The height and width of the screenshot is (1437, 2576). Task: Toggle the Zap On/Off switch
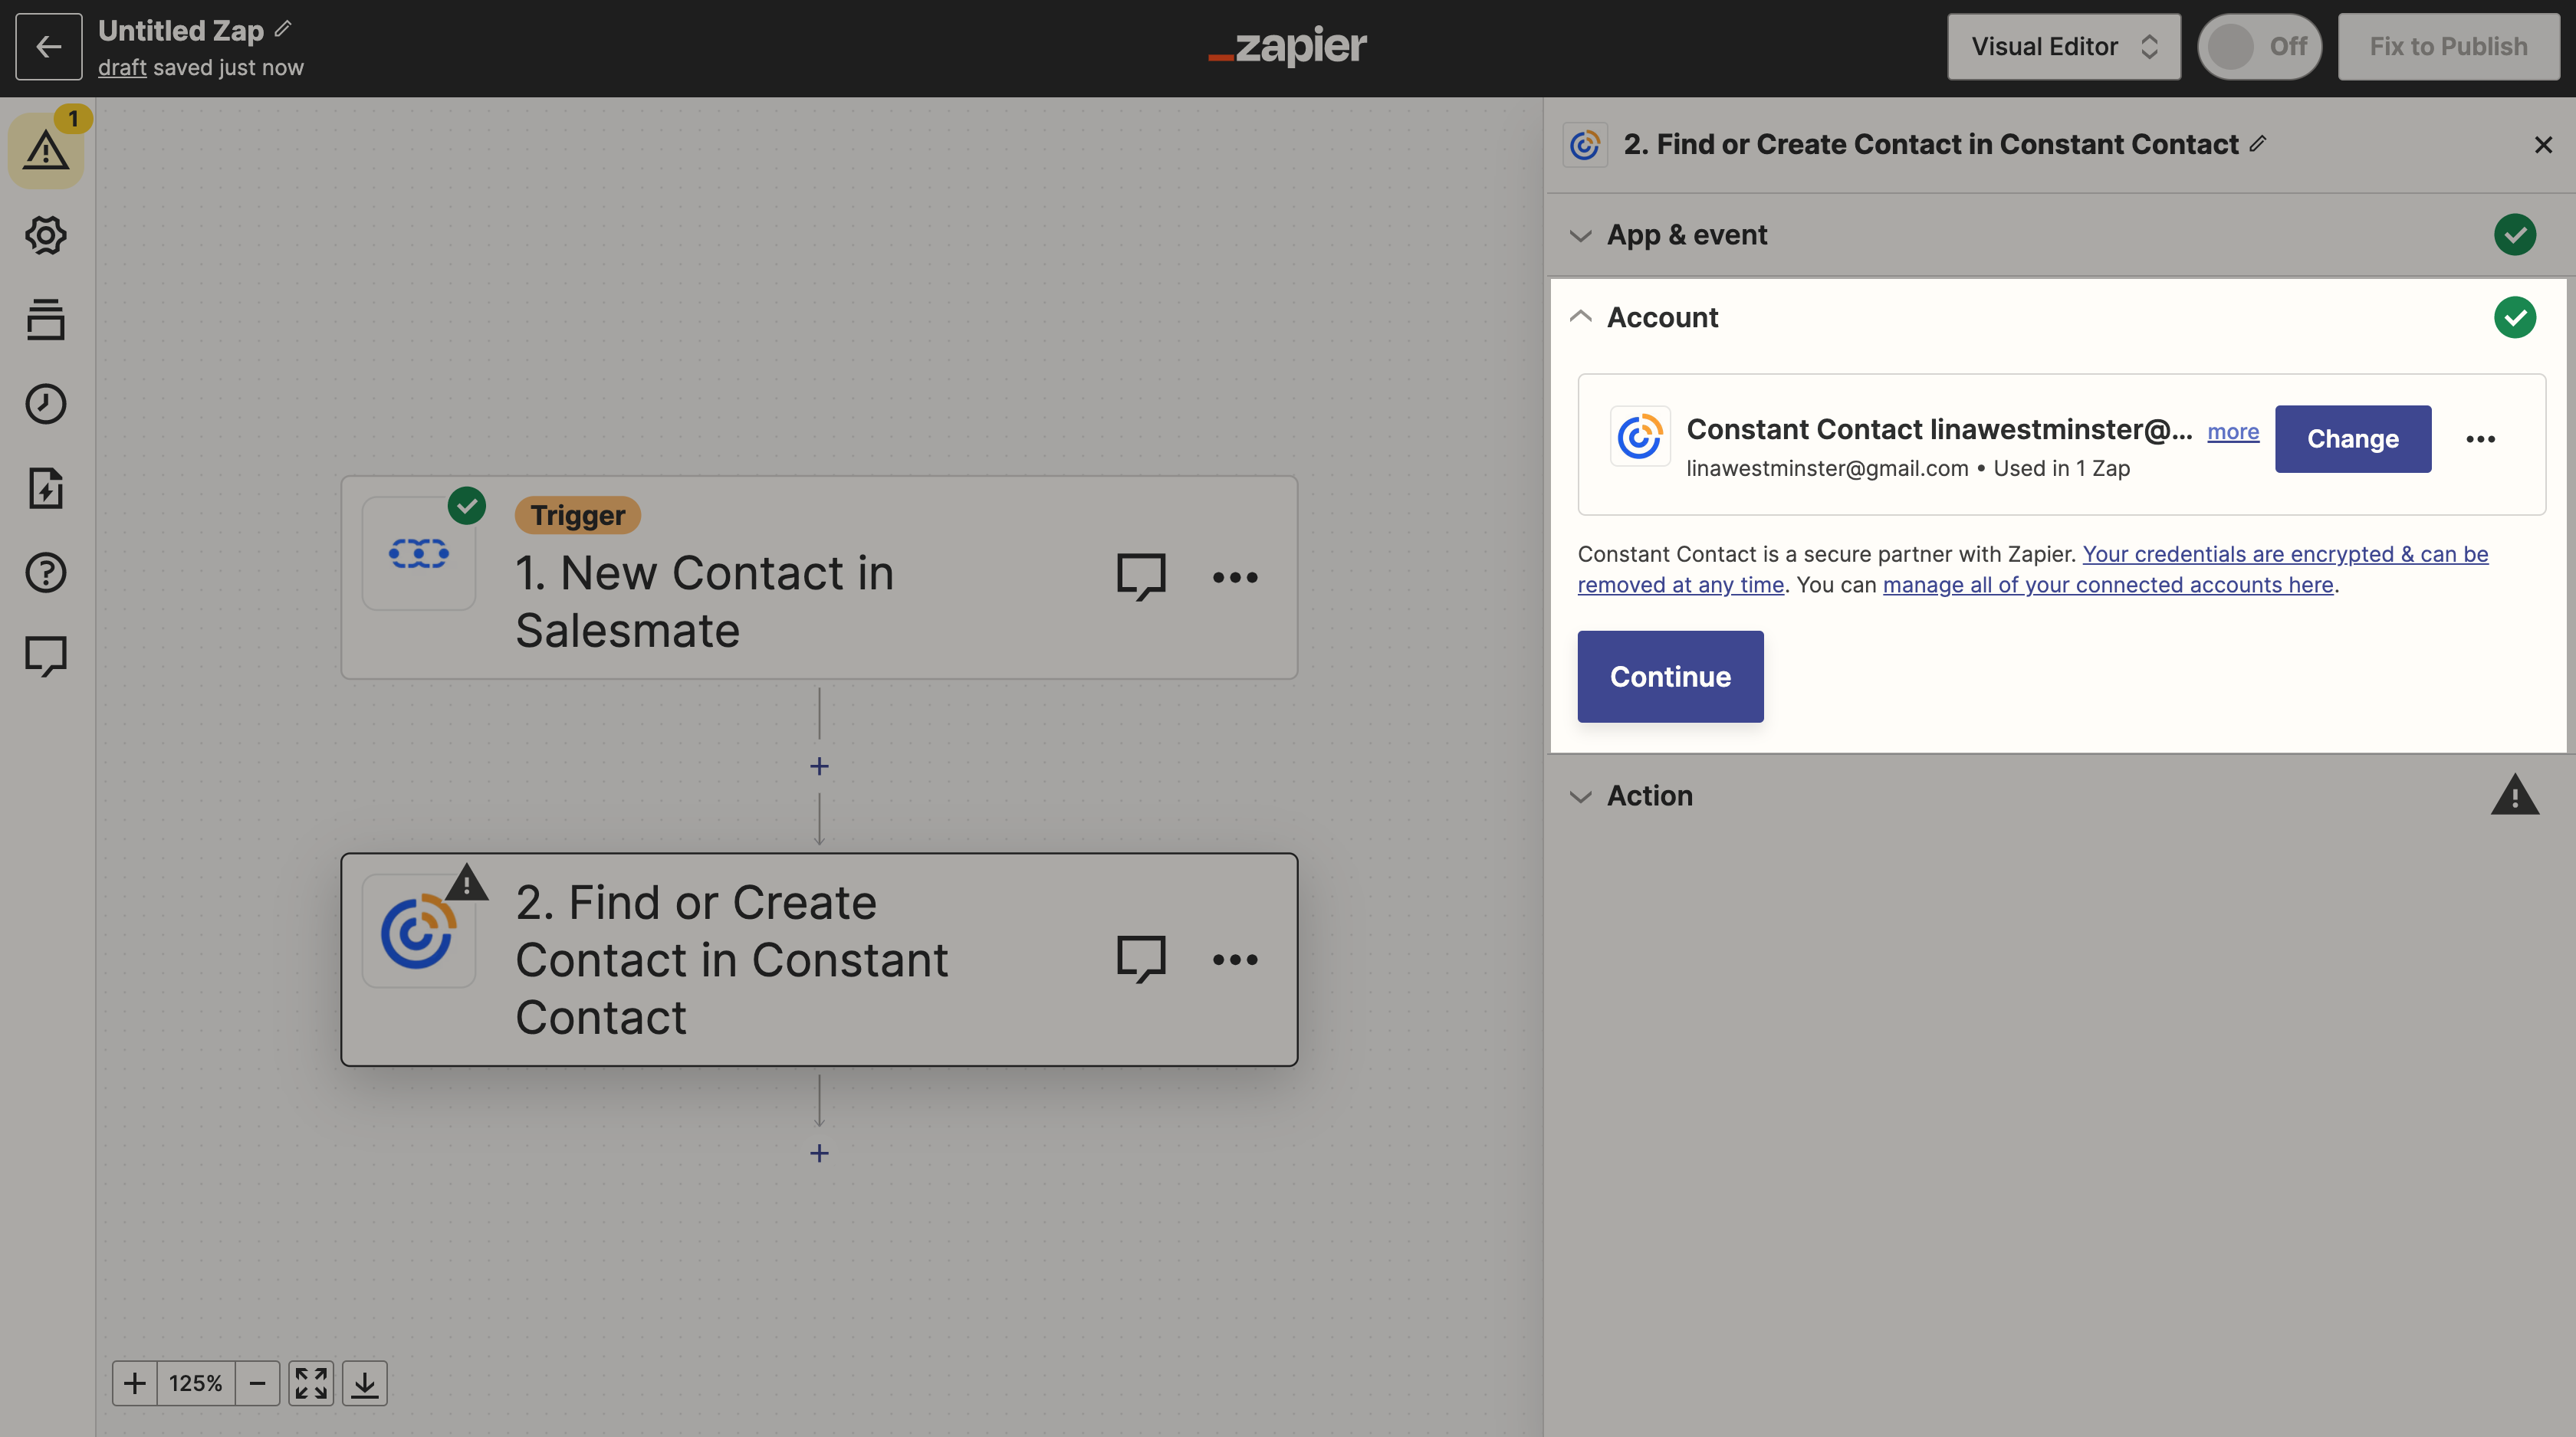pos(2259,47)
